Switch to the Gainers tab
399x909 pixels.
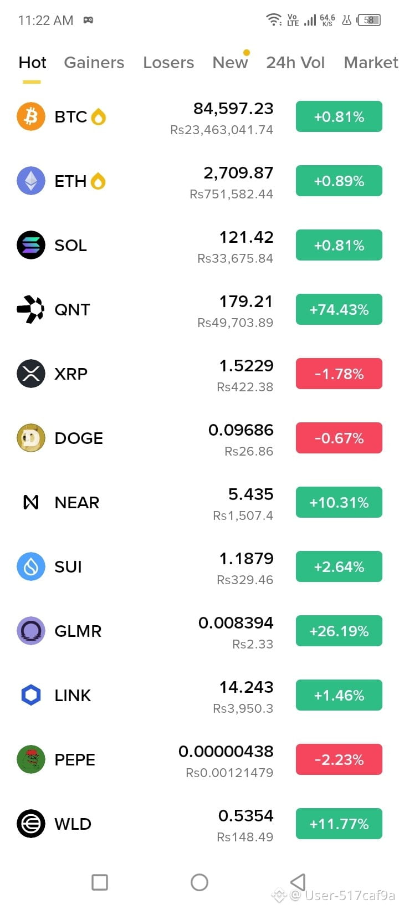94,63
